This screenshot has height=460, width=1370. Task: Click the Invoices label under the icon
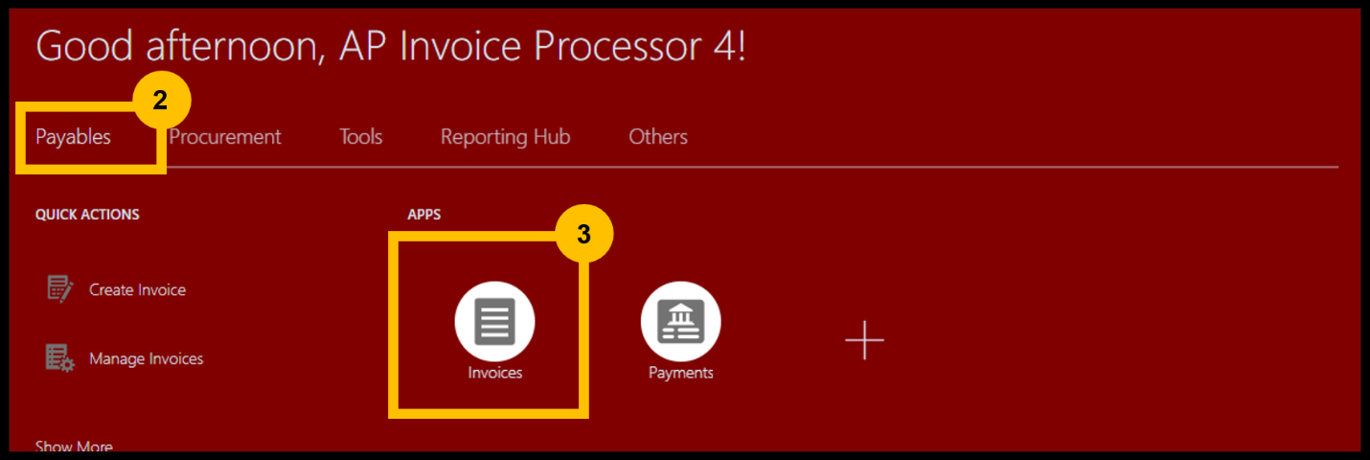(x=495, y=373)
